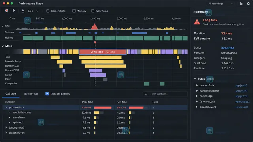Open settings with the gear icon
Image resolution: width=253 pixels, height=142 pixels.
coord(248,4)
